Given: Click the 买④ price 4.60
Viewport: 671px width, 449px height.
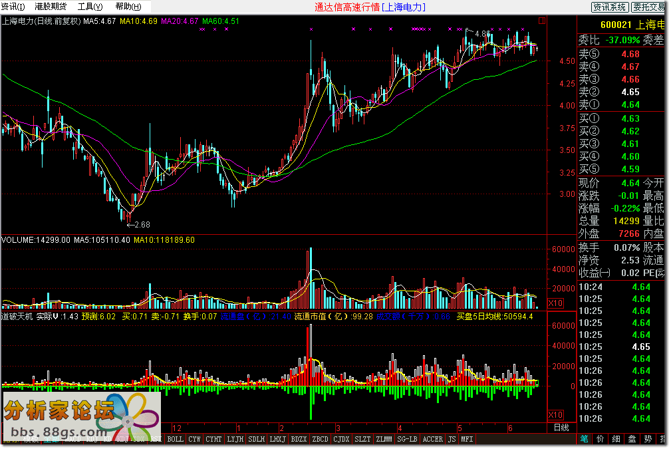Looking at the screenshot, I should [630, 157].
